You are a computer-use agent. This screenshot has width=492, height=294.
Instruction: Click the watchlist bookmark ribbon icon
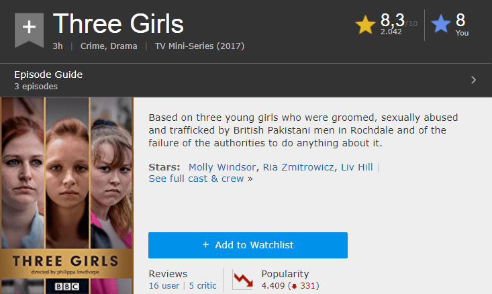tap(29, 29)
